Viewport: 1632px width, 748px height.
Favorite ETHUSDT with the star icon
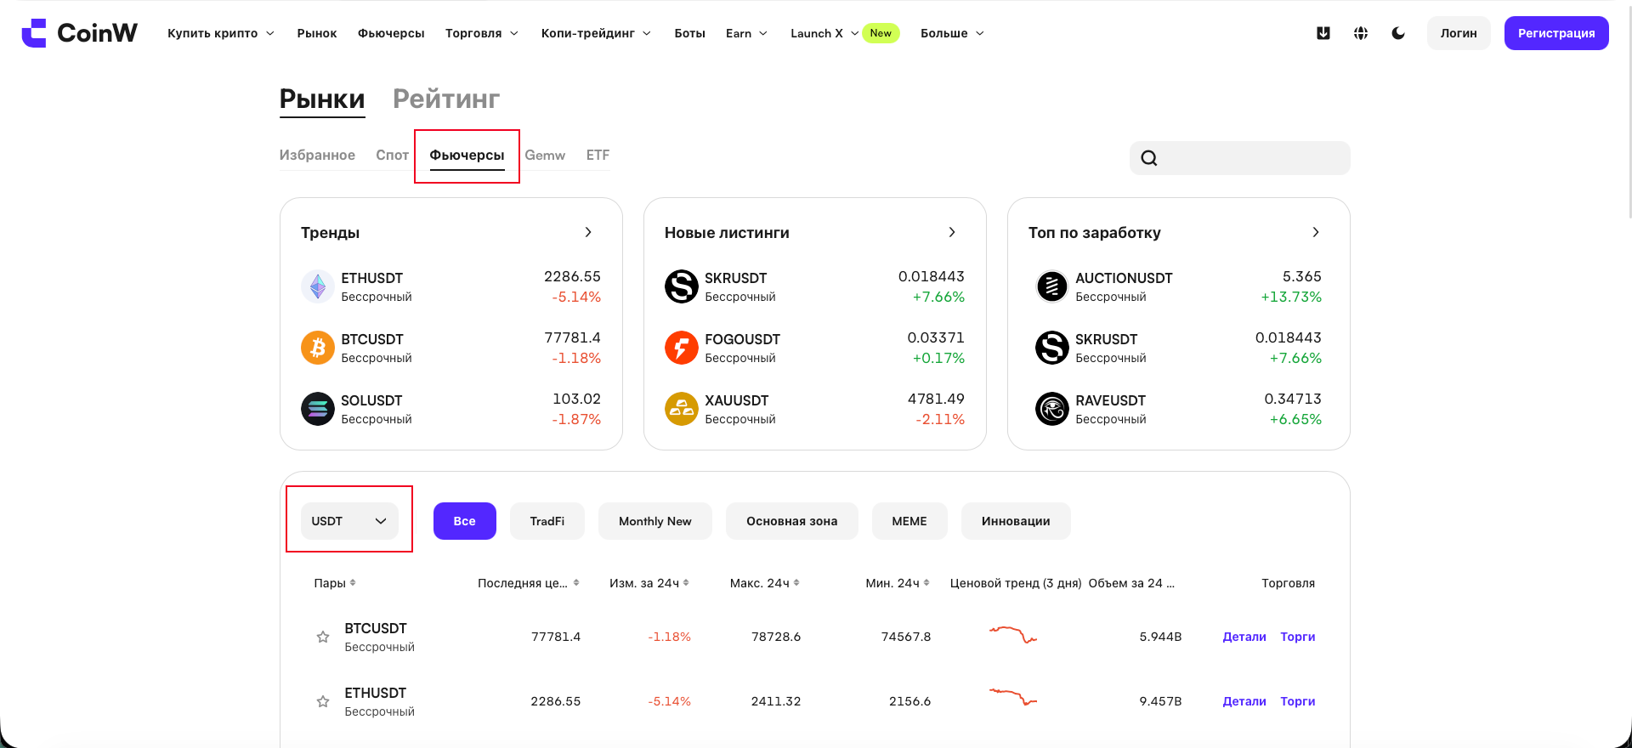point(323,701)
